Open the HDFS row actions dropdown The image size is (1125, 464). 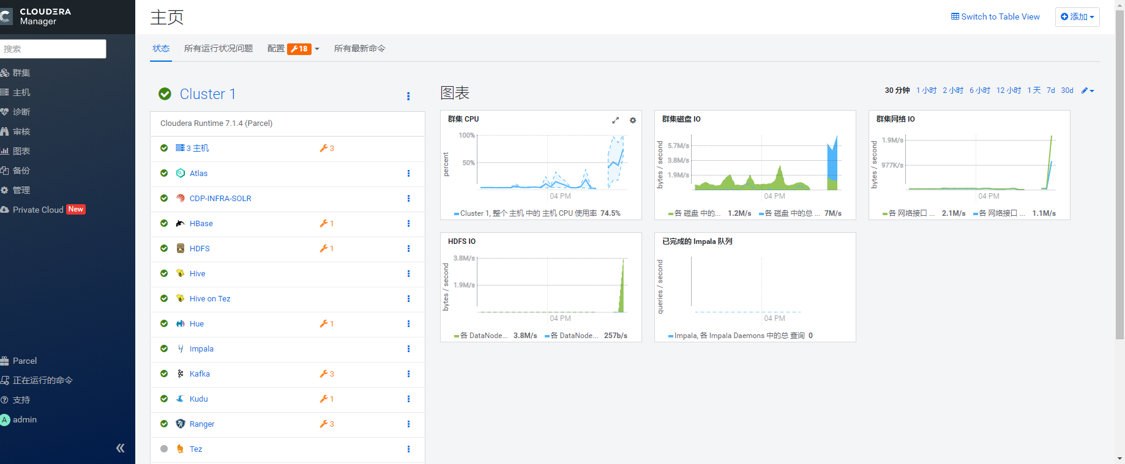click(408, 248)
